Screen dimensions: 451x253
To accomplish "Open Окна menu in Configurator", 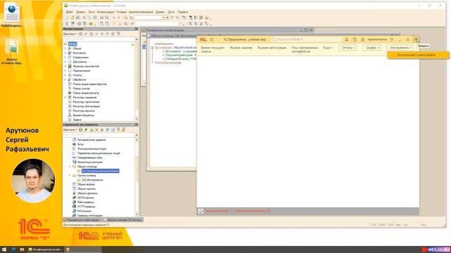I will point(171,12).
